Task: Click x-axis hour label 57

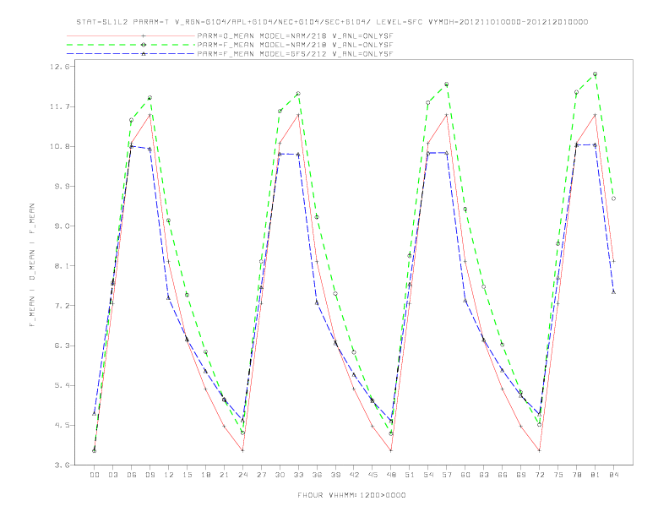Action: click(x=447, y=475)
